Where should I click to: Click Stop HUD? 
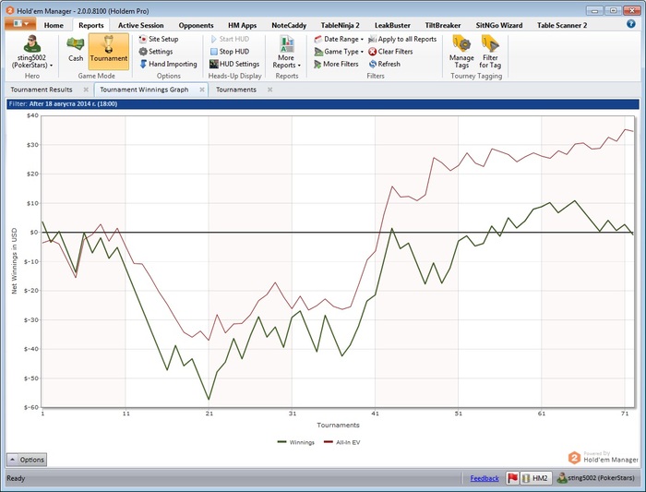click(x=230, y=52)
